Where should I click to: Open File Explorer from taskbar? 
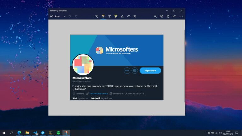pos(27,133)
